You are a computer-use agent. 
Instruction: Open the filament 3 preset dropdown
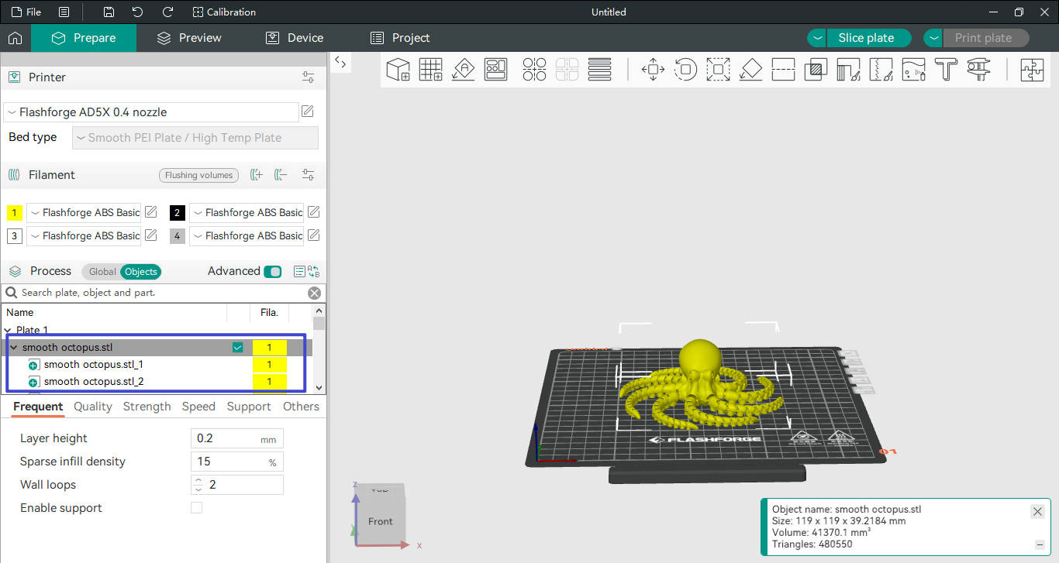(x=85, y=235)
